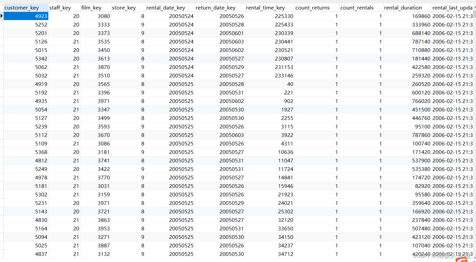Click customer_key cell 5342

click(26, 58)
